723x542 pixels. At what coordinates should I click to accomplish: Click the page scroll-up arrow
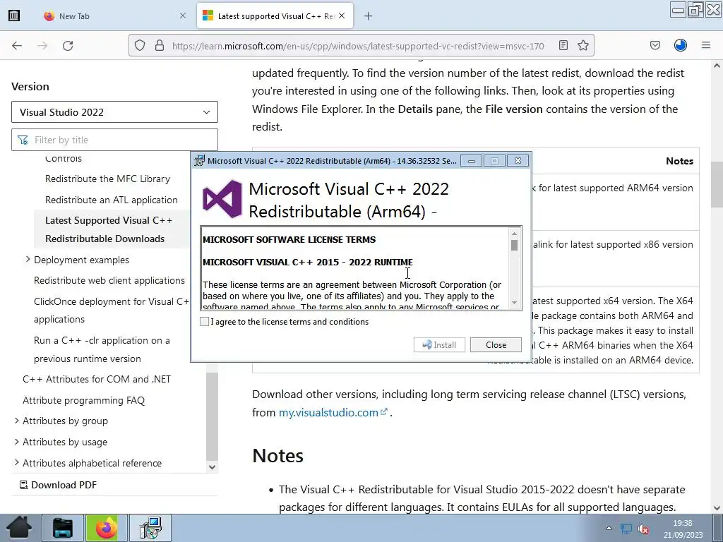(x=717, y=66)
